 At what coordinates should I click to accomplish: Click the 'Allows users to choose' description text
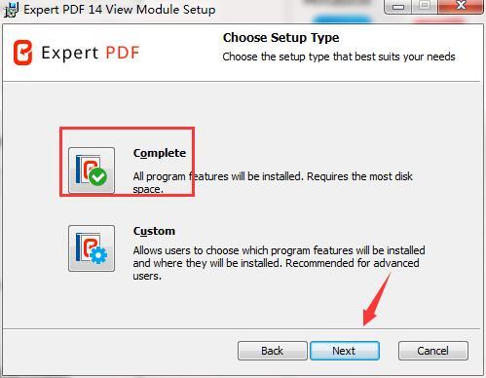(279, 263)
